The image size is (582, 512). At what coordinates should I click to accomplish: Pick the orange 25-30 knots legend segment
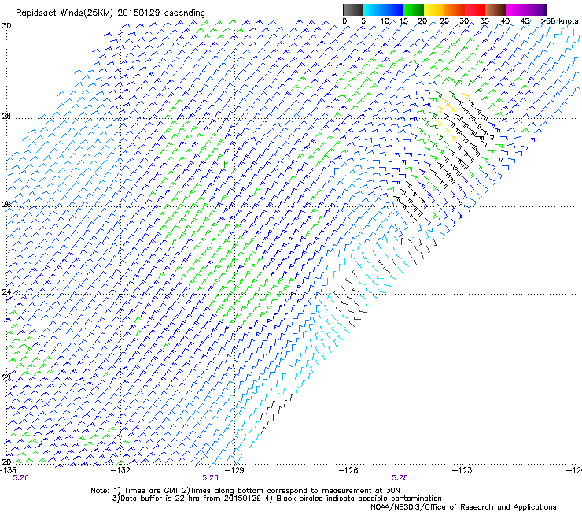pos(455,9)
